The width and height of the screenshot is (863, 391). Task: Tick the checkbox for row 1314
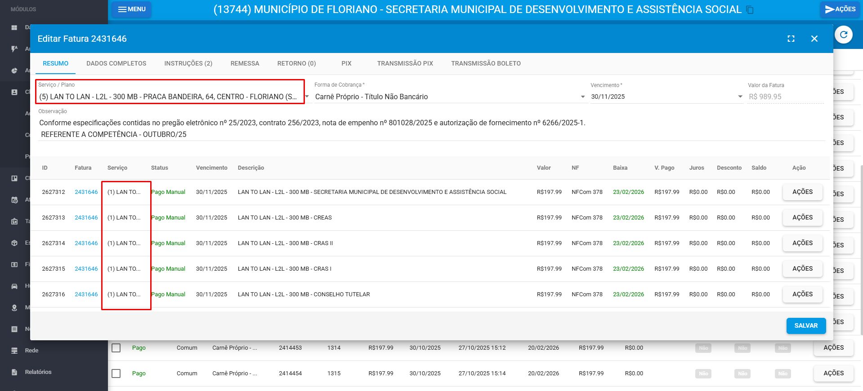pos(116,348)
